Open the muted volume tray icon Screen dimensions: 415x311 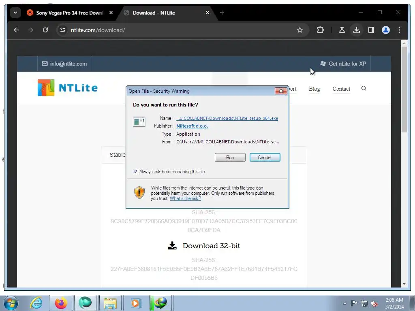pos(374,304)
